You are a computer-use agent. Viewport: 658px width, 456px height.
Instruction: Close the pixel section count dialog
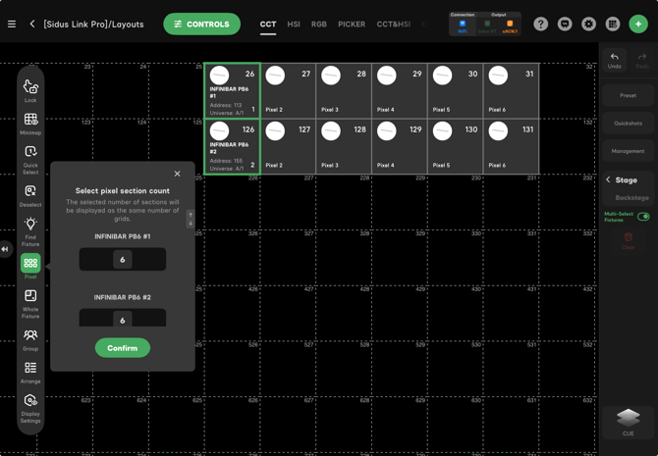click(x=178, y=174)
